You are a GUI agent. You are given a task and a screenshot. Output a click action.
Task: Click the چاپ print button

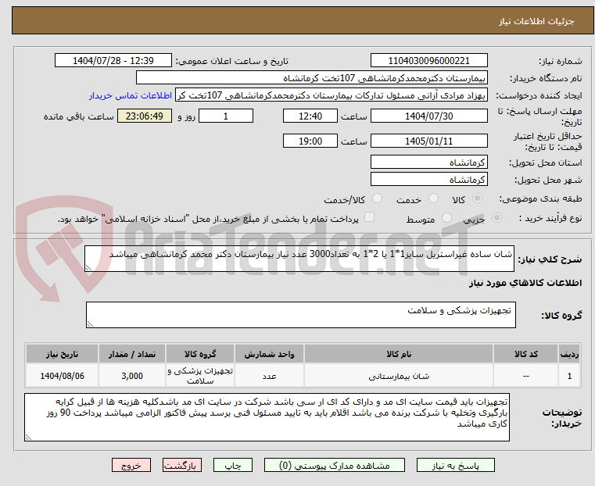click(x=233, y=465)
